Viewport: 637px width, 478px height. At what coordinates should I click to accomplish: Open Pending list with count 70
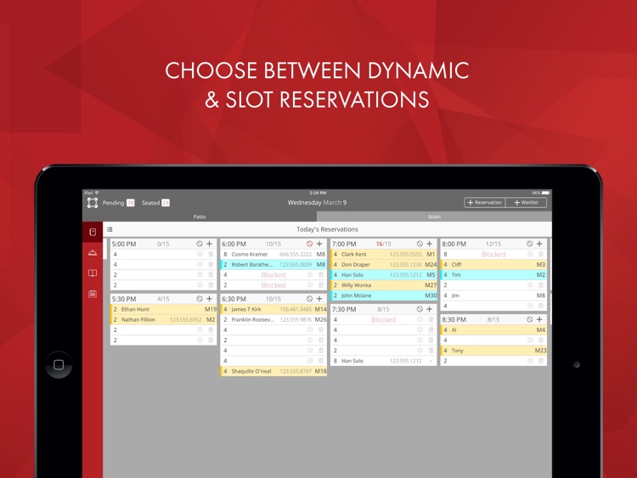point(118,203)
